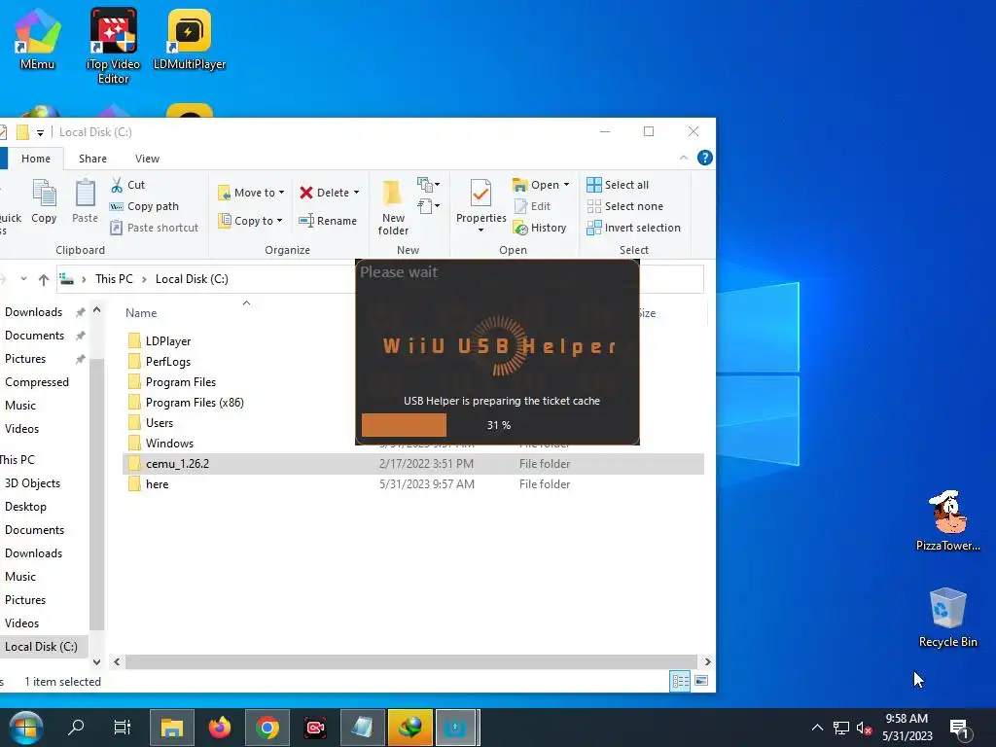Click Firefox in the taskbar

[219, 728]
